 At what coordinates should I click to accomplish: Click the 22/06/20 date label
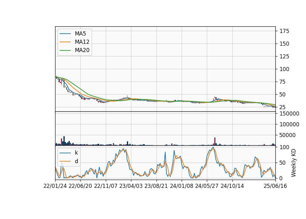80,186
